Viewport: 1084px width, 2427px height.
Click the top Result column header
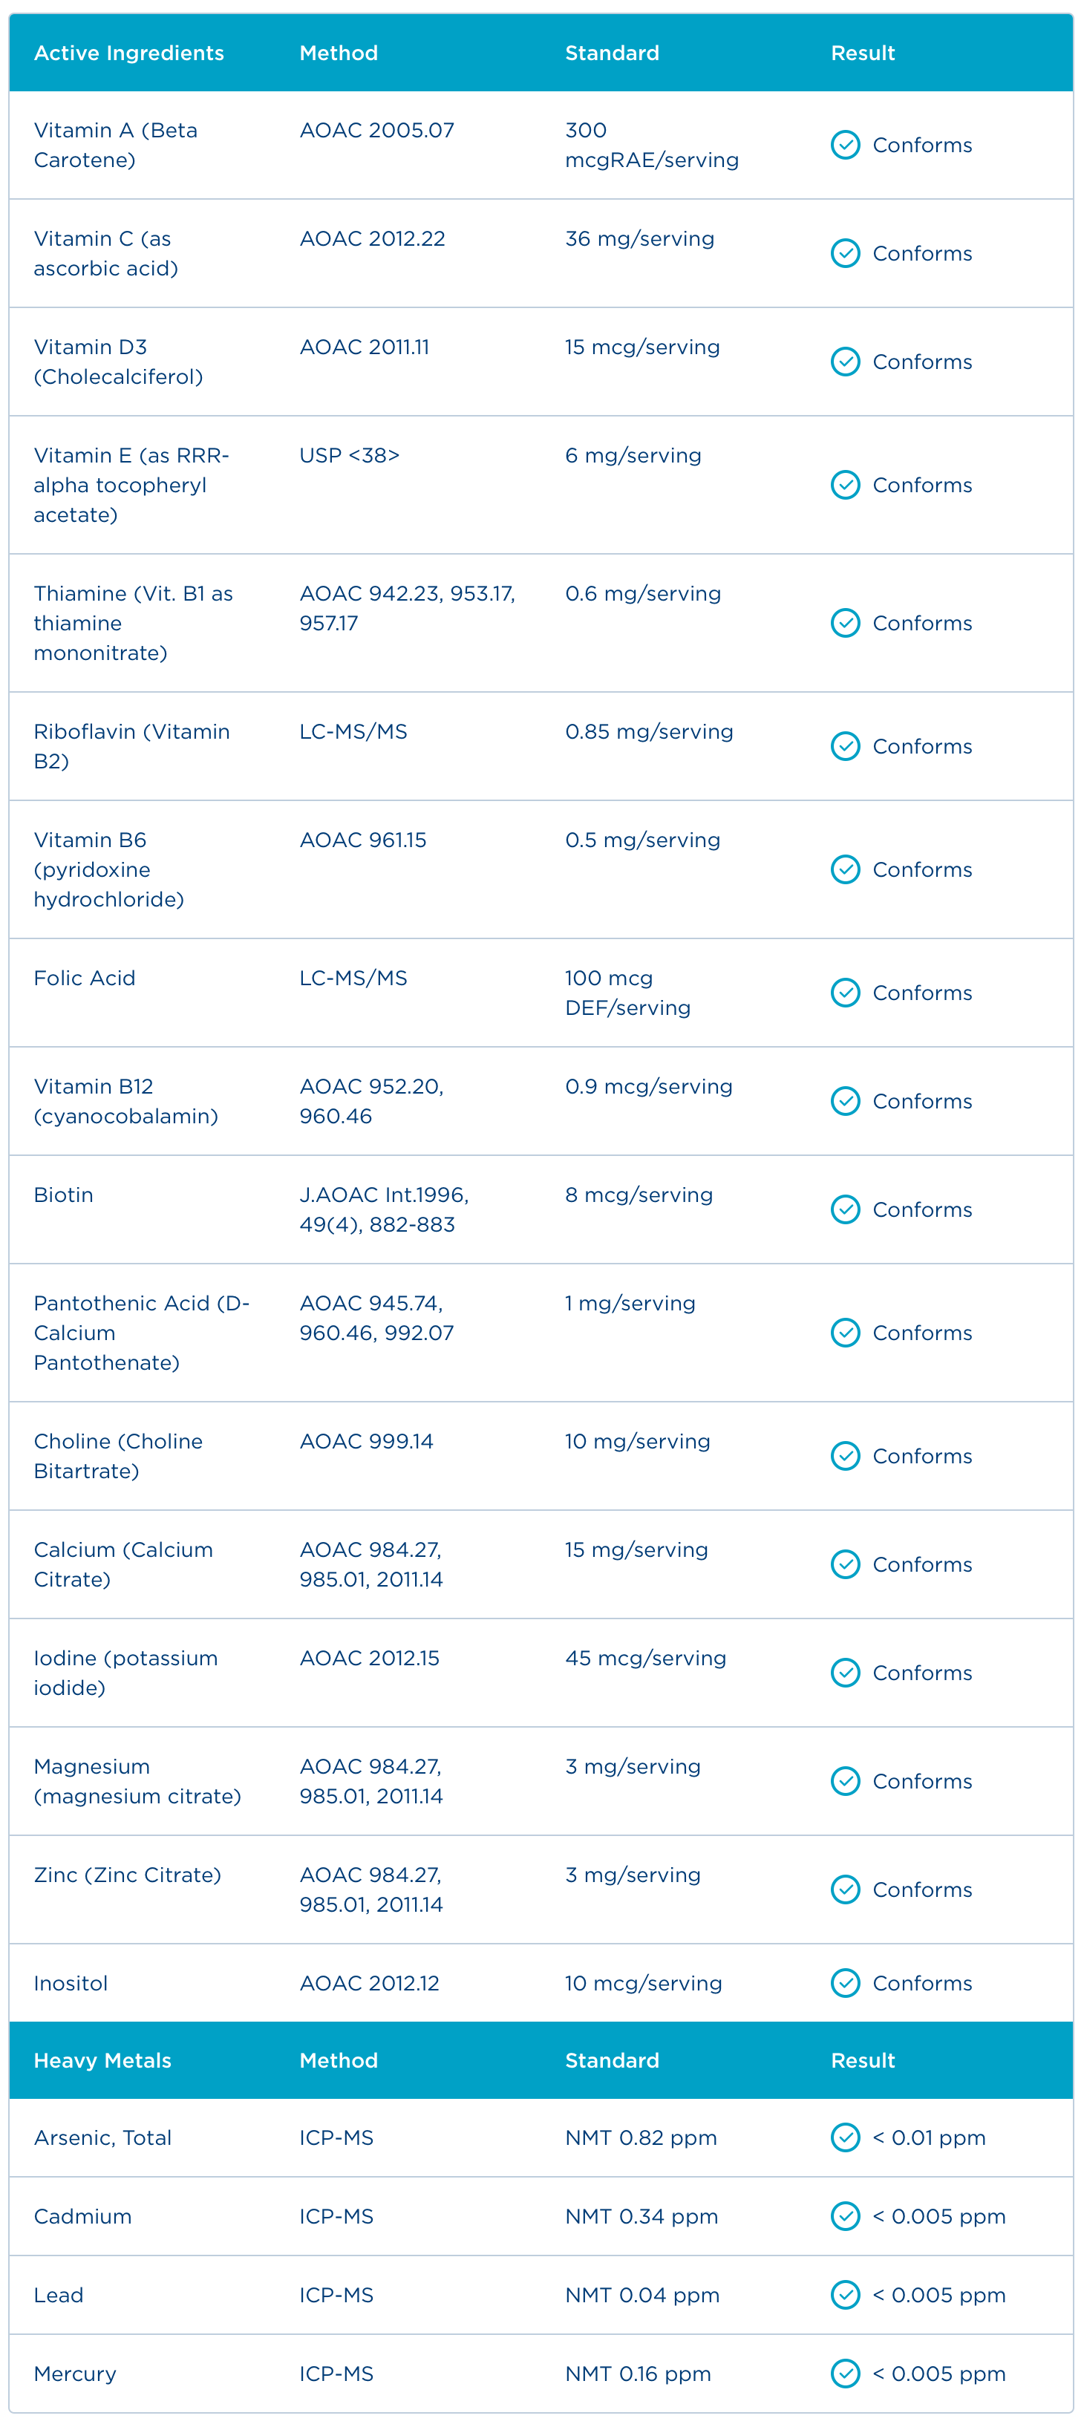[863, 53]
